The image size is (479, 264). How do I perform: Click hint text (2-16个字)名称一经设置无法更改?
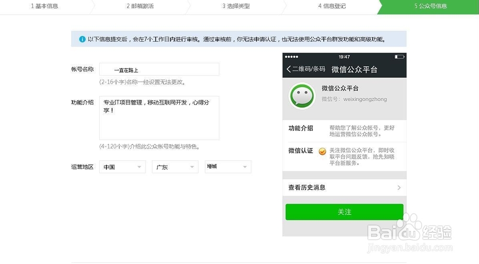click(142, 82)
